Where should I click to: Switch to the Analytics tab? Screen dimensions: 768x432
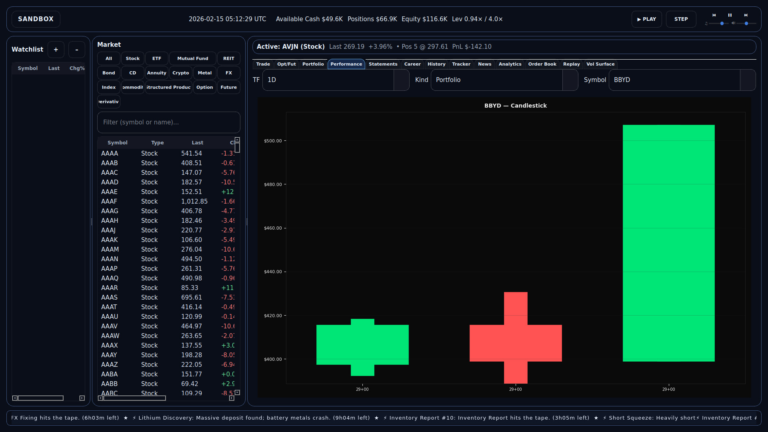(510, 64)
